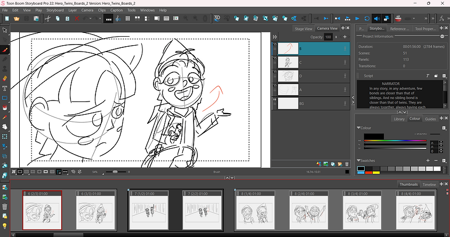Select the arrow Select tool

click(5, 30)
